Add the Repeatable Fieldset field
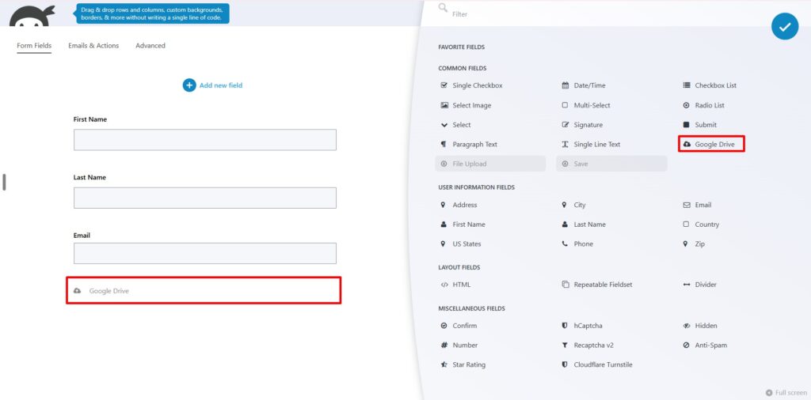The height and width of the screenshot is (400, 811). click(597, 285)
